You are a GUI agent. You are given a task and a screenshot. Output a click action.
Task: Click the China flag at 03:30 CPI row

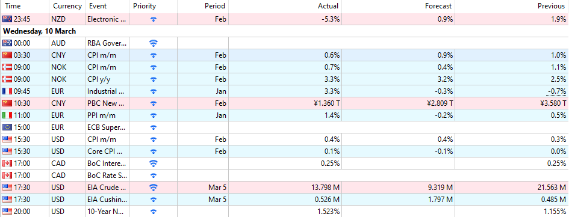coord(7,55)
